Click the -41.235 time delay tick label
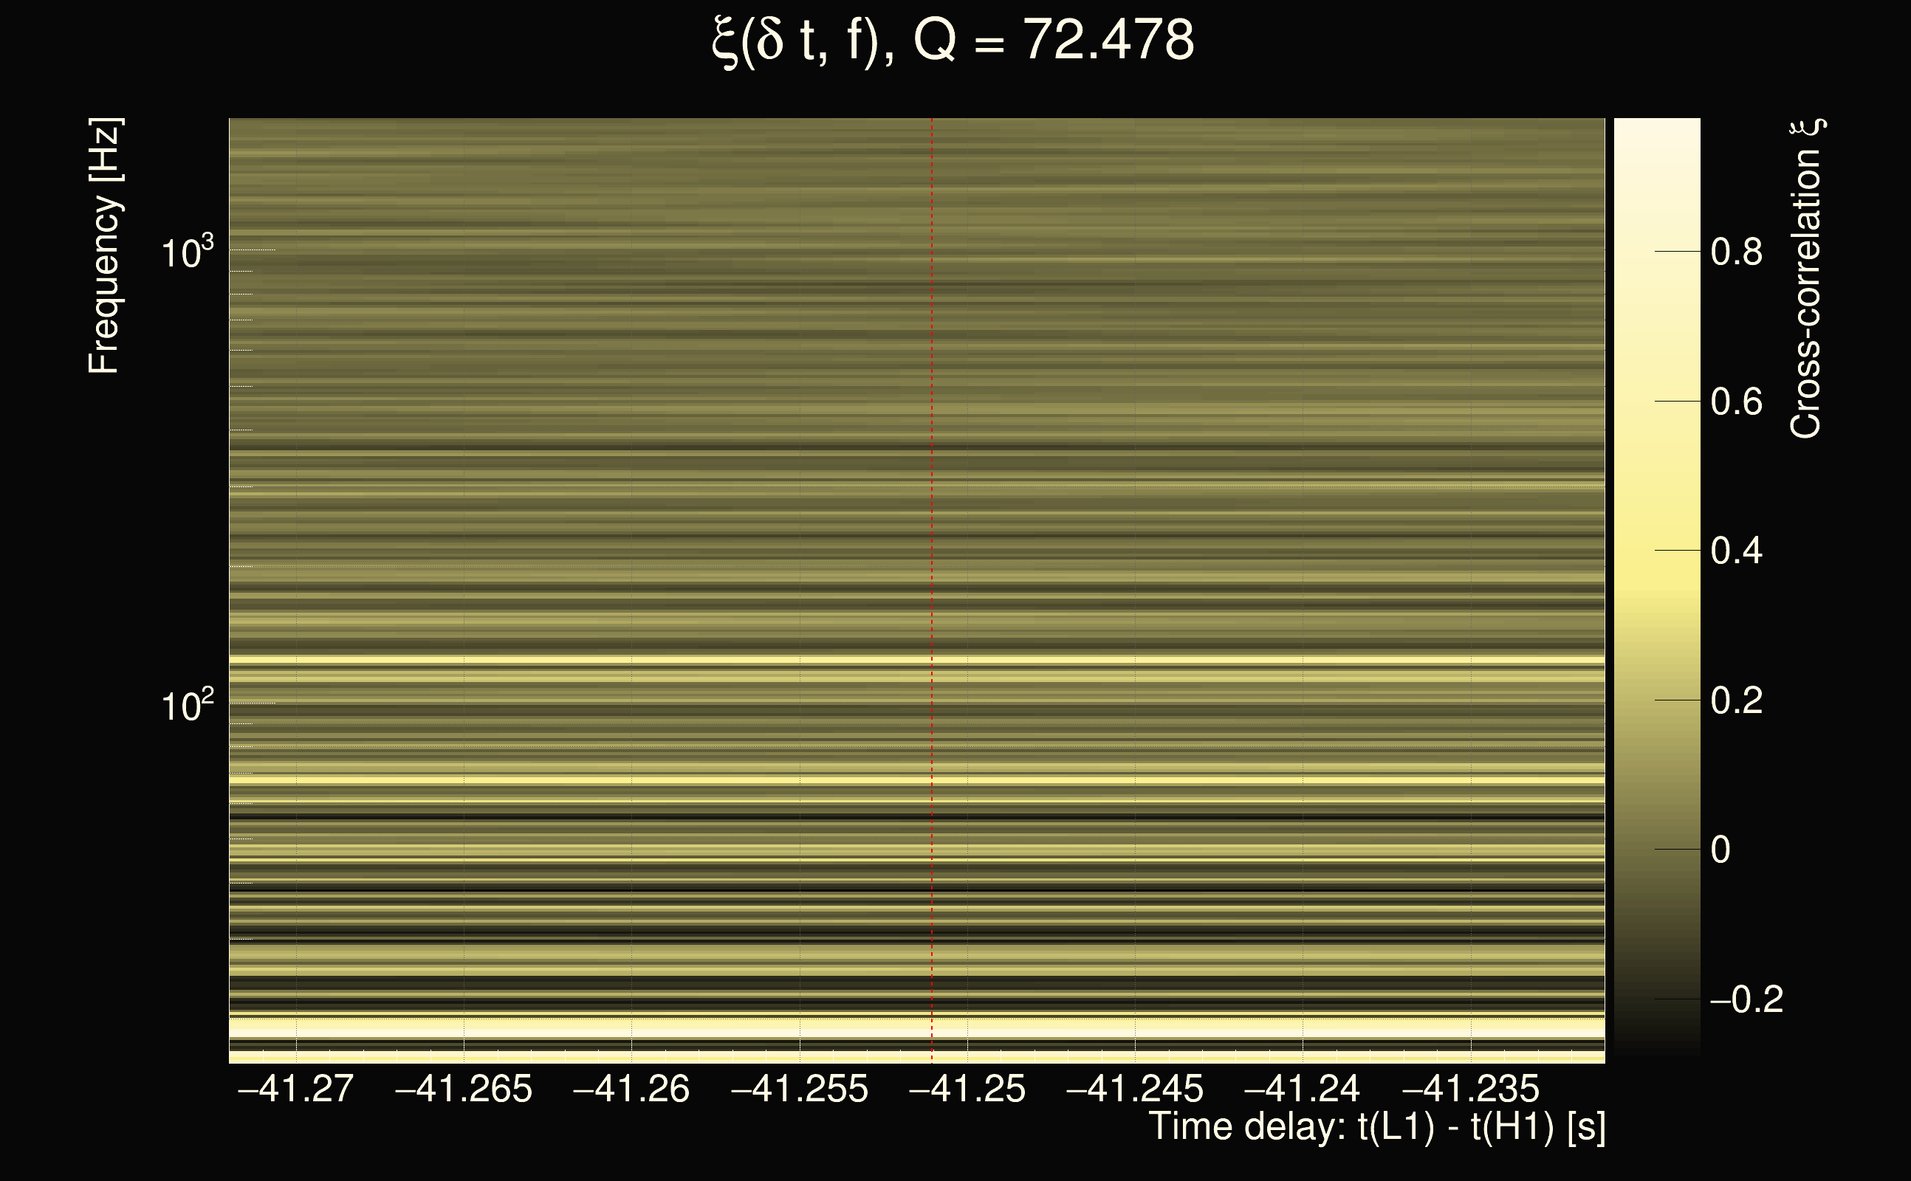Screen dimensions: 1911x1181 1470,1089
